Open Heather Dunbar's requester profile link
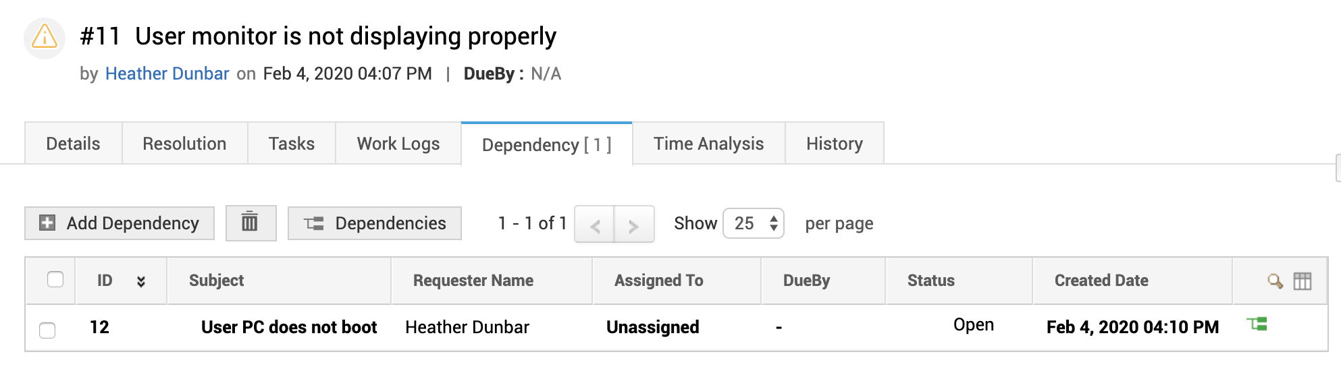 [167, 74]
